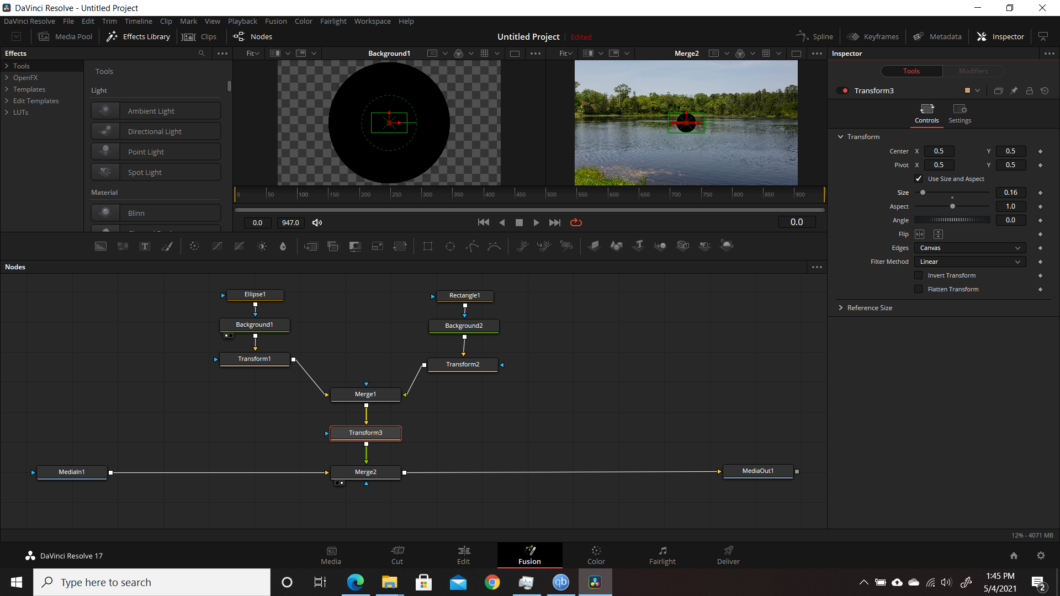Collapse the Transform section
The width and height of the screenshot is (1060, 596).
pyautogui.click(x=840, y=137)
